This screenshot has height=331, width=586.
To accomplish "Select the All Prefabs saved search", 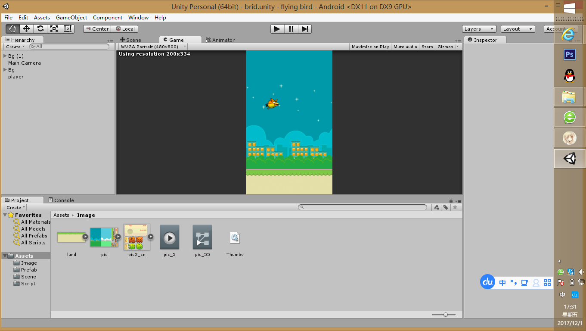I will click(x=31, y=236).
